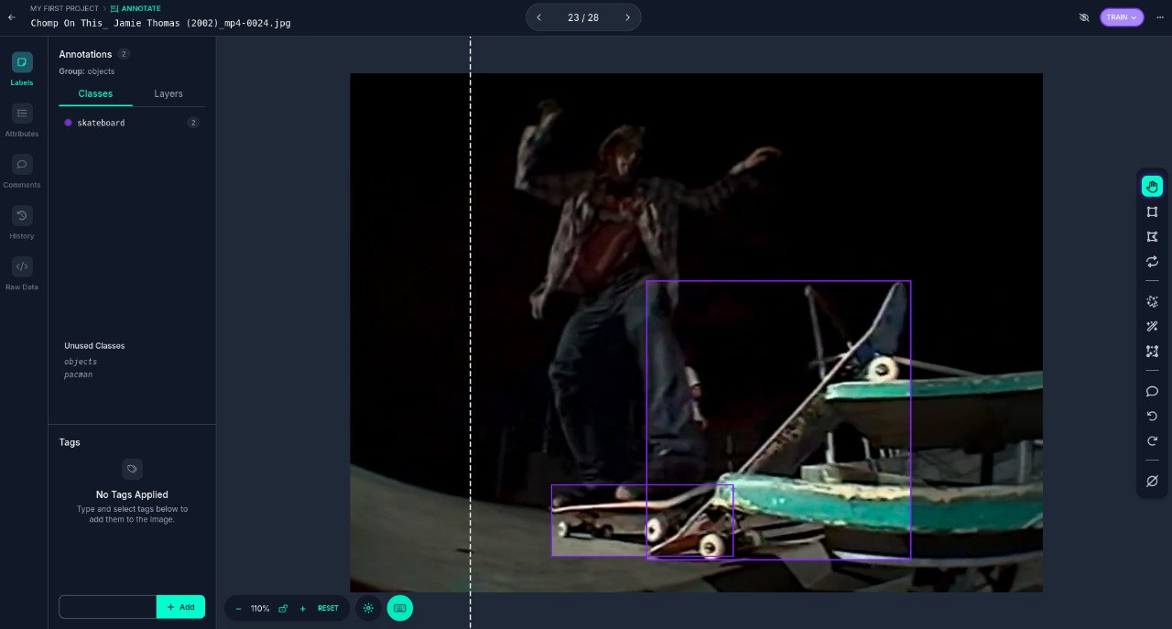Click the skateboard class count badge

pyautogui.click(x=193, y=123)
